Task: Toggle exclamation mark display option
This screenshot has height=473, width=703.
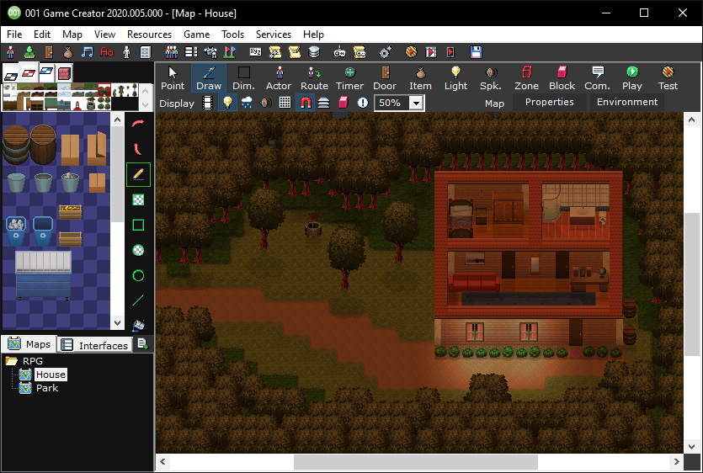Action: pos(363,104)
